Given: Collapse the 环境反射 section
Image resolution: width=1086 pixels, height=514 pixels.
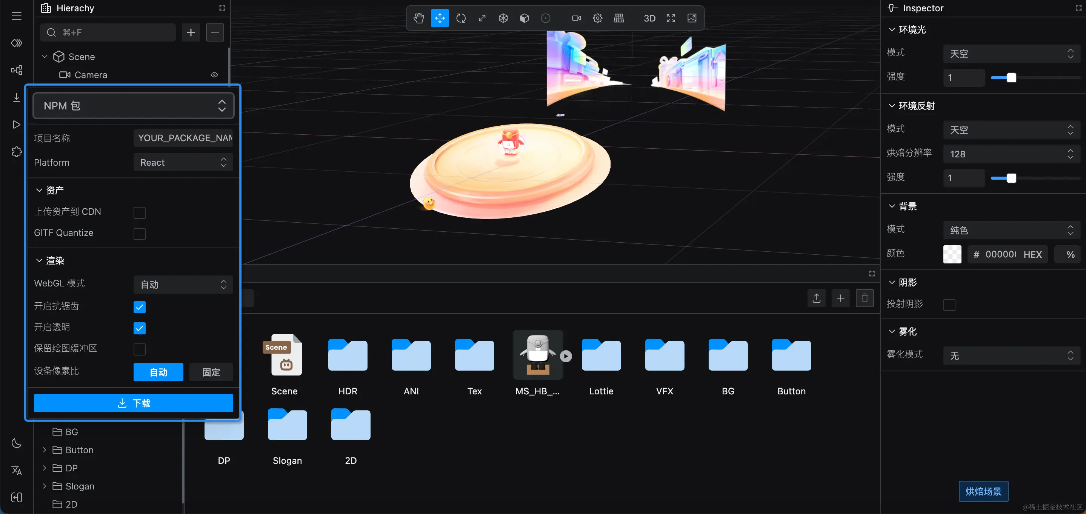Looking at the screenshot, I should (x=892, y=106).
